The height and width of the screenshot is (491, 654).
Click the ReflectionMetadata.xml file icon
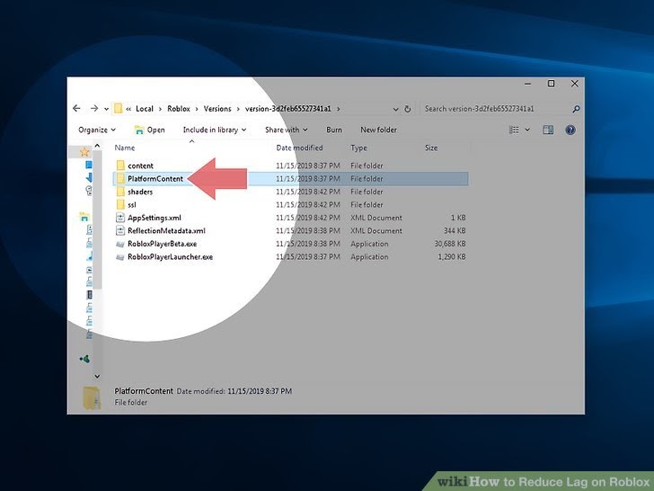[x=120, y=230]
